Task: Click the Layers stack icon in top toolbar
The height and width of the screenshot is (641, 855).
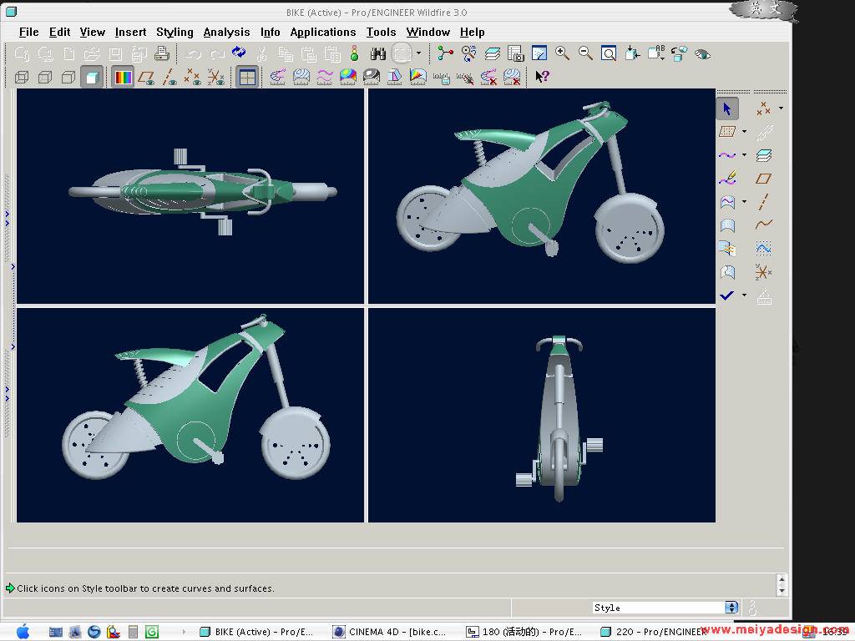Action: tap(493, 53)
